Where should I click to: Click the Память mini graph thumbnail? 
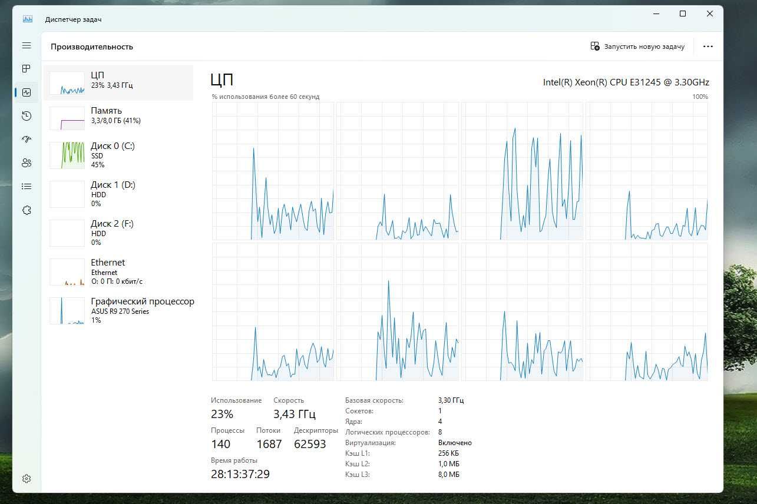(67, 118)
